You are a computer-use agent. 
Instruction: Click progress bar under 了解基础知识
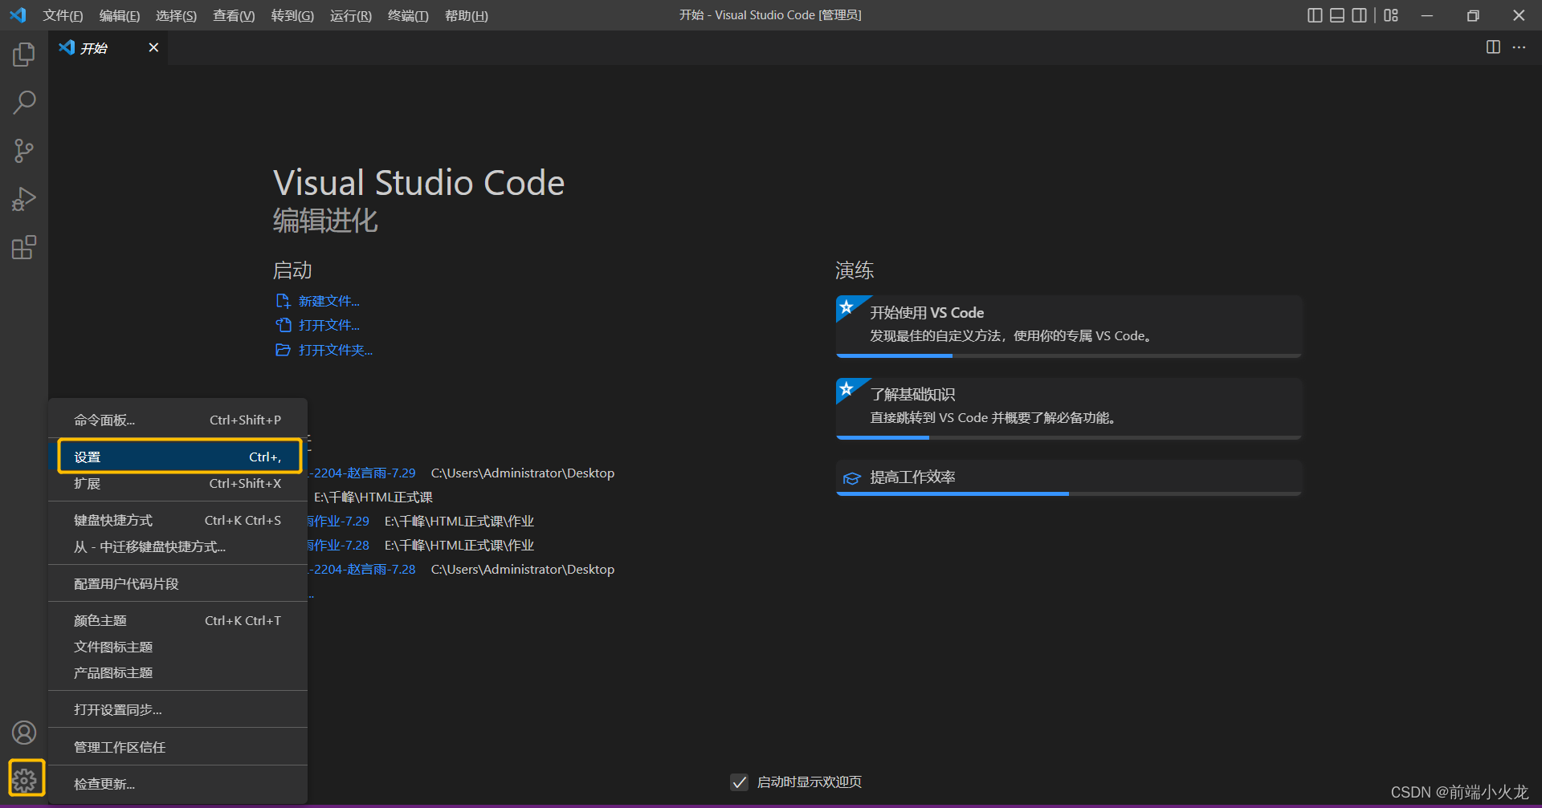[x=1068, y=437]
